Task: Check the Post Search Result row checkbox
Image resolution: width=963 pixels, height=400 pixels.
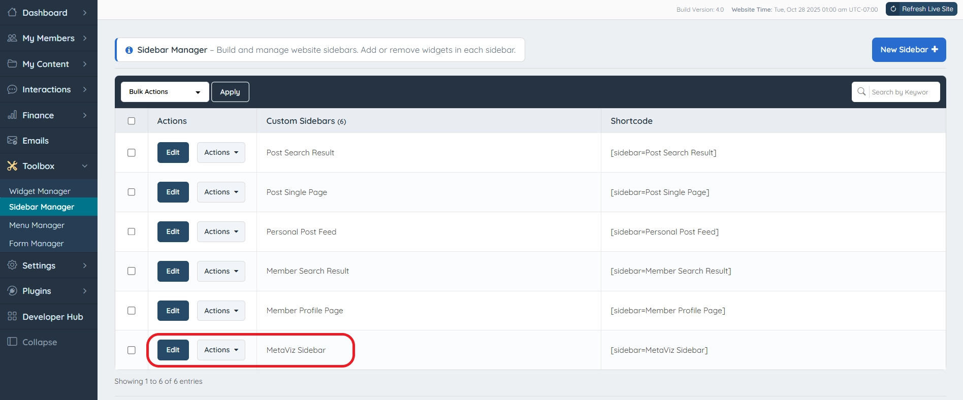Action: (132, 153)
